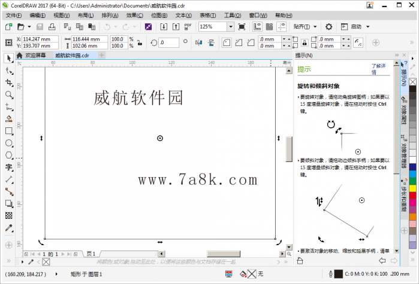Expand status bar cursor info arrow
The width and height of the screenshot is (419, 284).
click(56, 274)
